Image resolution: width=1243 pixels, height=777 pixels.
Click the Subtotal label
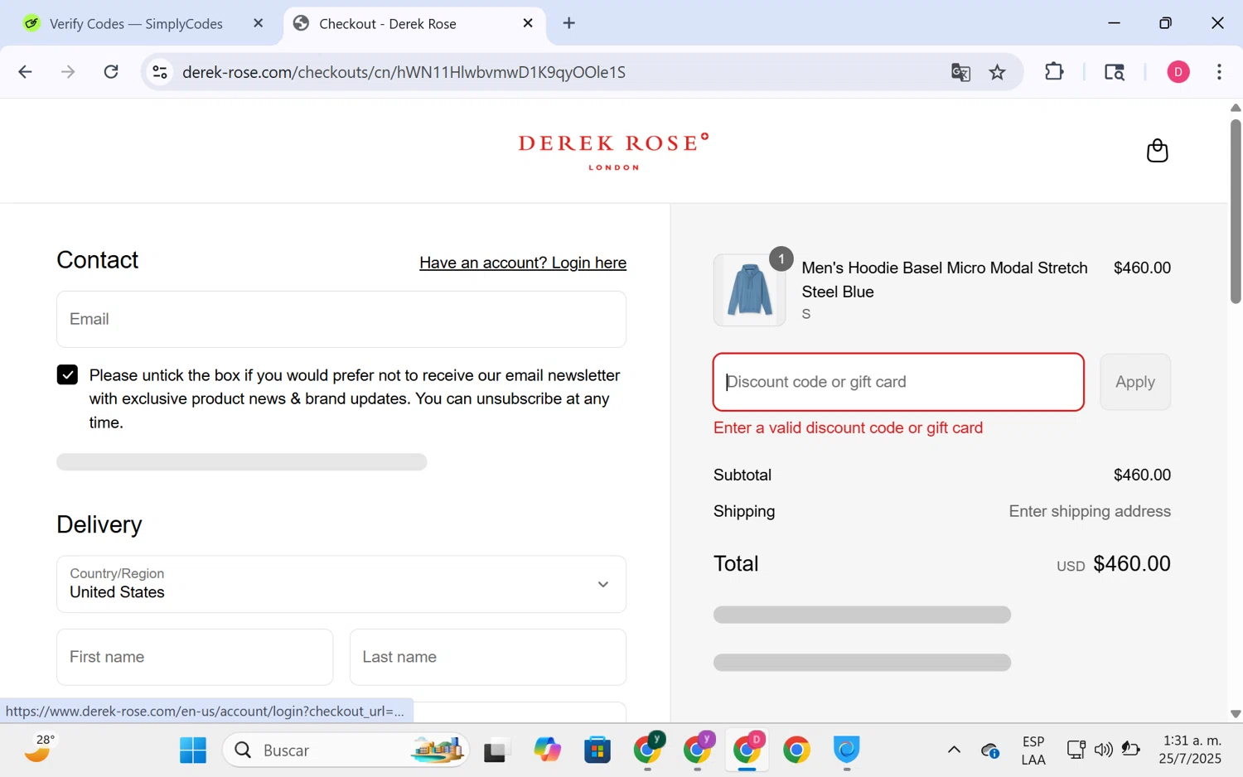coord(742,475)
